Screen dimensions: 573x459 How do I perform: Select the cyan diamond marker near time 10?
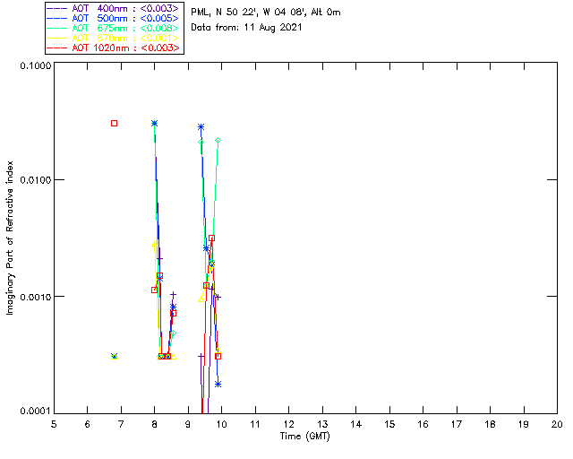tap(218, 140)
